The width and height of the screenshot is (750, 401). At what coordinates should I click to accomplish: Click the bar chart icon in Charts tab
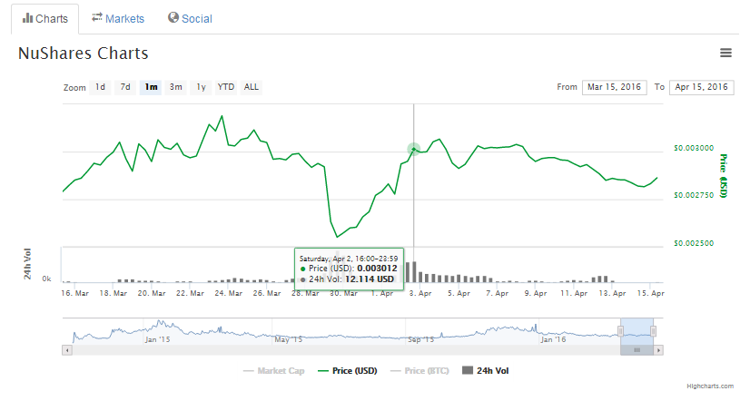point(28,18)
